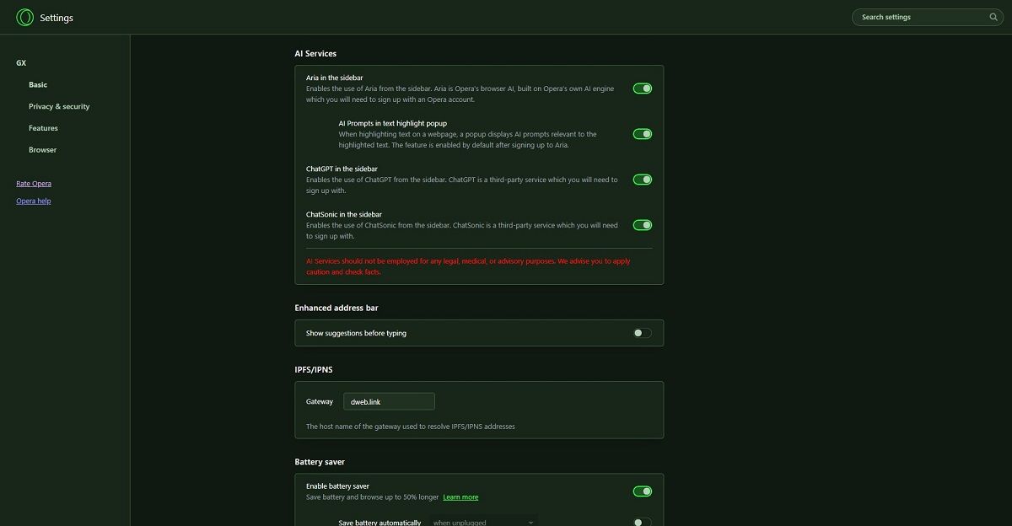This screenshot has width=1012, height=526.
Task: Click the Rate Opera link
Action: (x=32, y=183)
